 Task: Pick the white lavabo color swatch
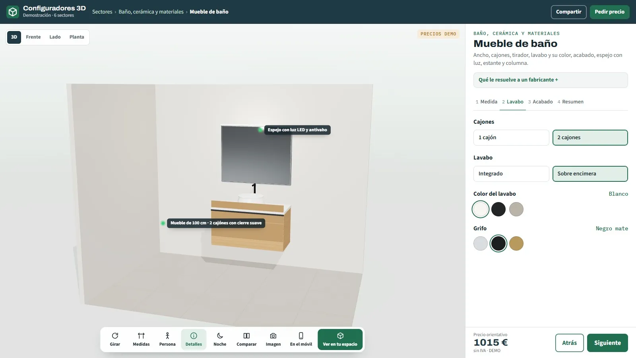click(x=481, y=209)
